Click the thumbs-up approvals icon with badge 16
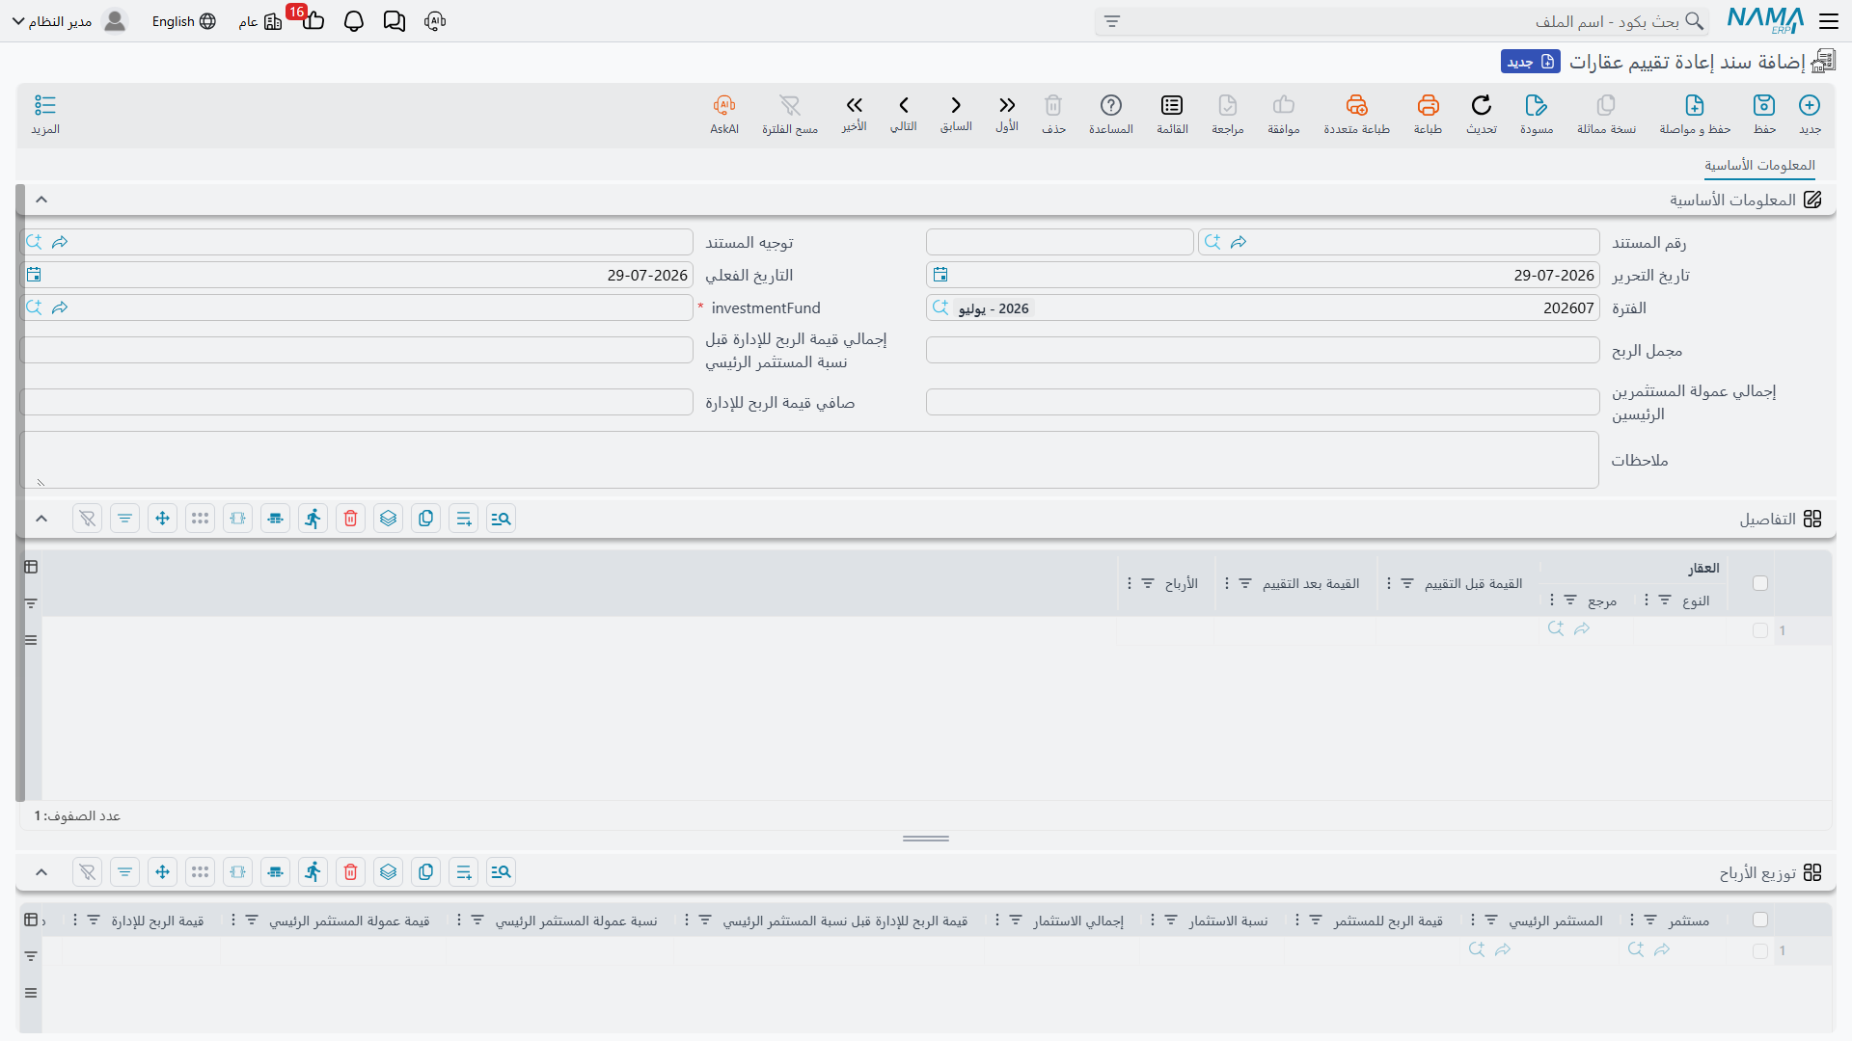 pos(313,19)
